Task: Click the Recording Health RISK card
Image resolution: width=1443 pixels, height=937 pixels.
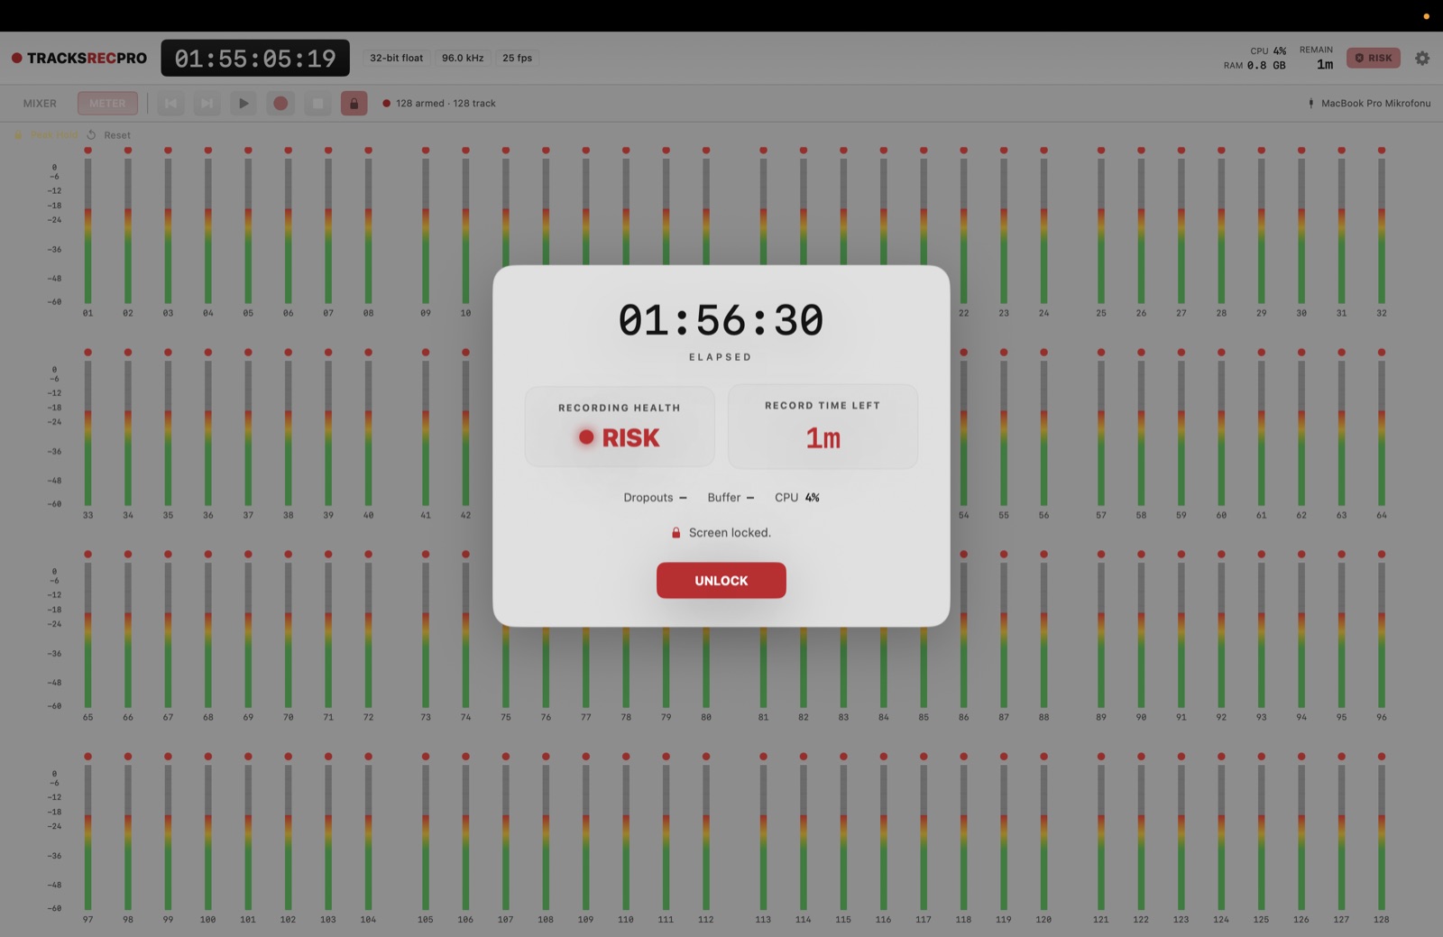Action: (620, 426)
